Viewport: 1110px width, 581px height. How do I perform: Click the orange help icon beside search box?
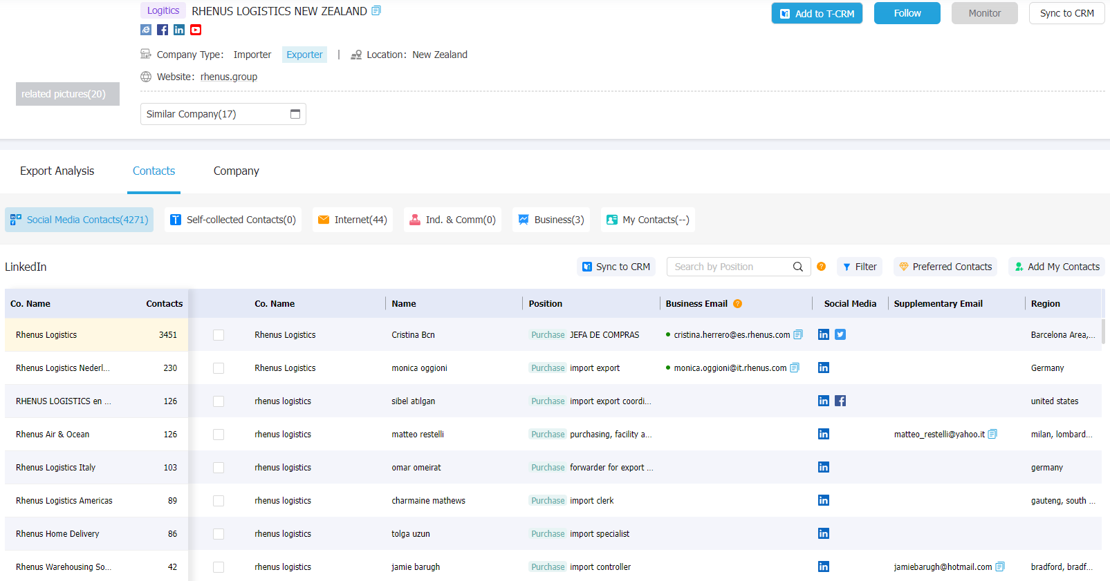pyautogui.click(x=822, y=267)
